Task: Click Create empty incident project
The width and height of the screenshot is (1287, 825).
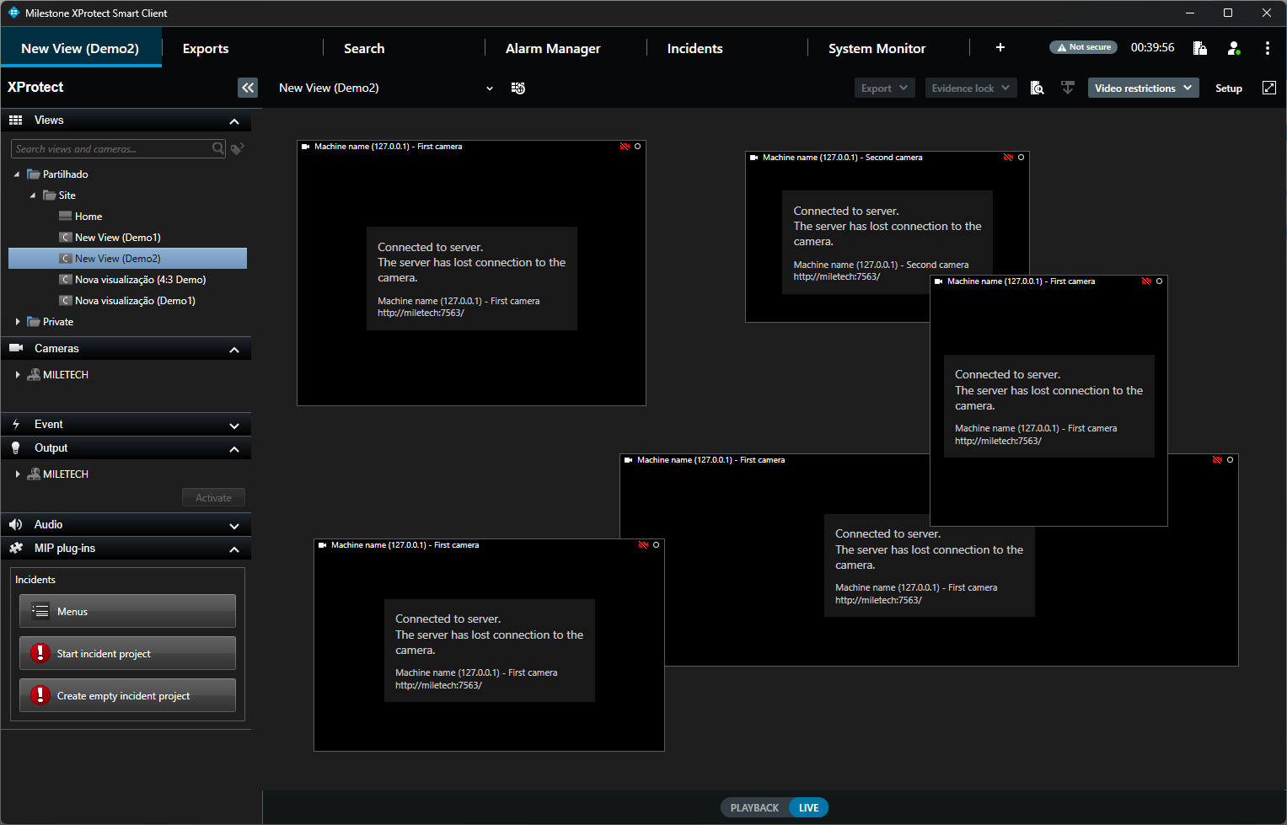Action: 127,695
